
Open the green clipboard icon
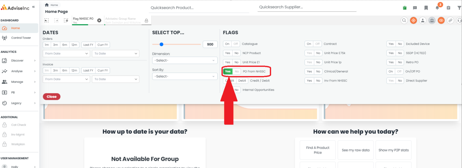coord(404,8)
